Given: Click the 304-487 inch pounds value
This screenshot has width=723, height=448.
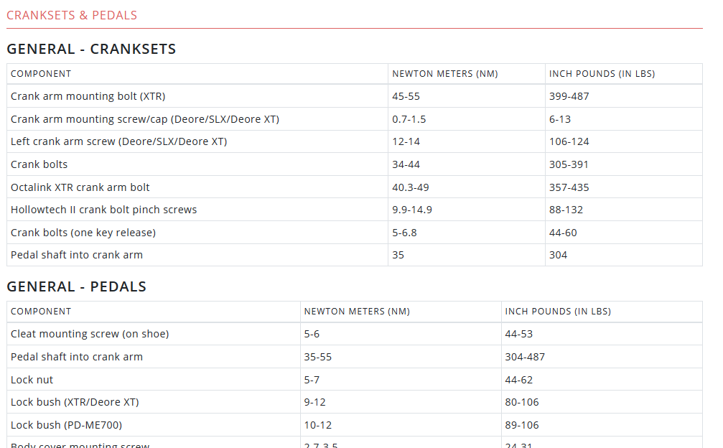Looking at the screenshot, I should pos(525,357).
